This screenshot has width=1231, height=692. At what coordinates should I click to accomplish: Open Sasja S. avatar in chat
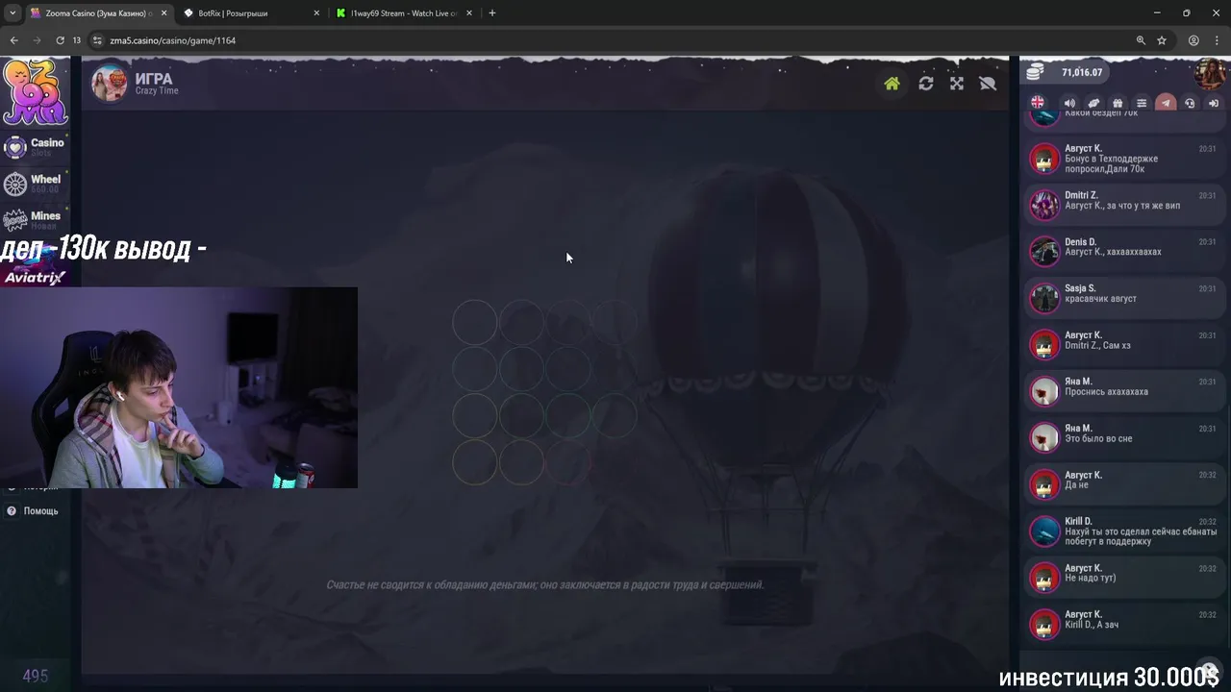click(x=1044, y=298)
